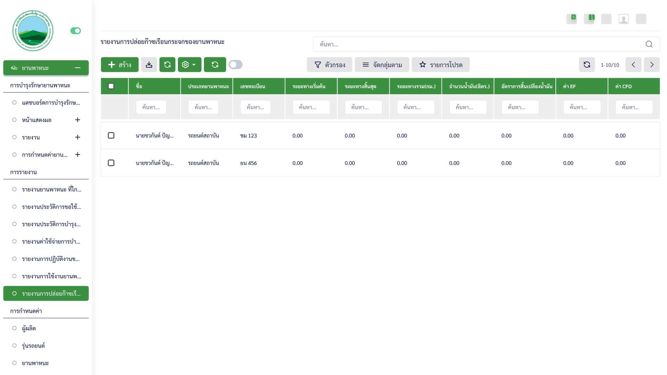The width and height of the screenshot is (667, 375).
Task: Go to previous page with left chevron
Action: pyautogui.click(x=633, y=65)
